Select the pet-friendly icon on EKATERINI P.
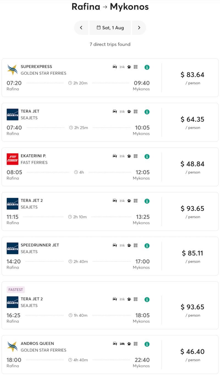Image resolution: width=220 pixels, height=375 pixels. click(x=129, y=156)
